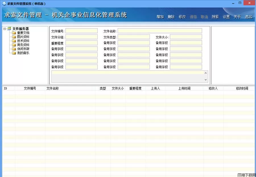Click 退出 to exit the application
The height and width of the screenshot is (177, 256).
coord(248,17)
